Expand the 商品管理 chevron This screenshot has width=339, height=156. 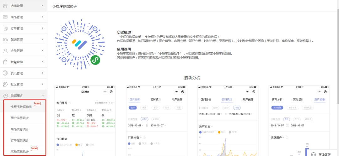click(43, 17)
